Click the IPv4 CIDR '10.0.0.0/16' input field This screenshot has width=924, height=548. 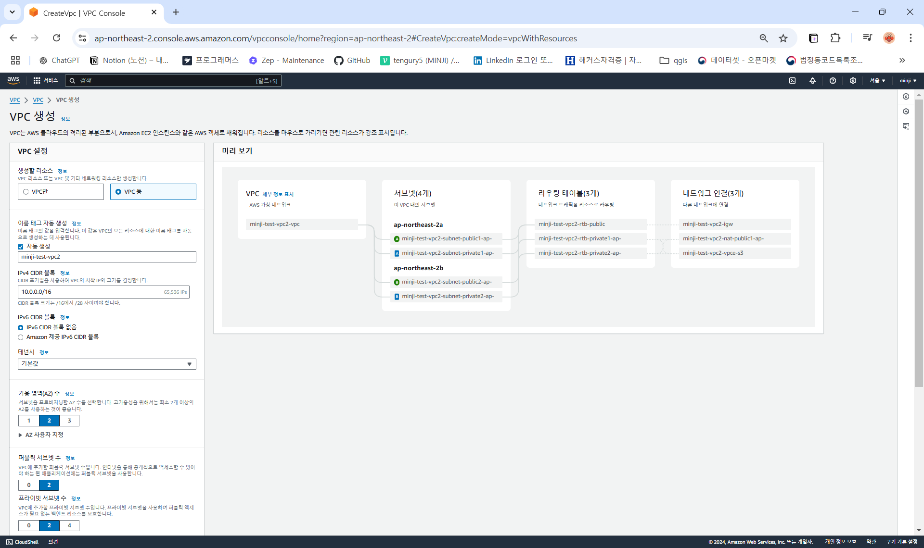coord(103,292)
